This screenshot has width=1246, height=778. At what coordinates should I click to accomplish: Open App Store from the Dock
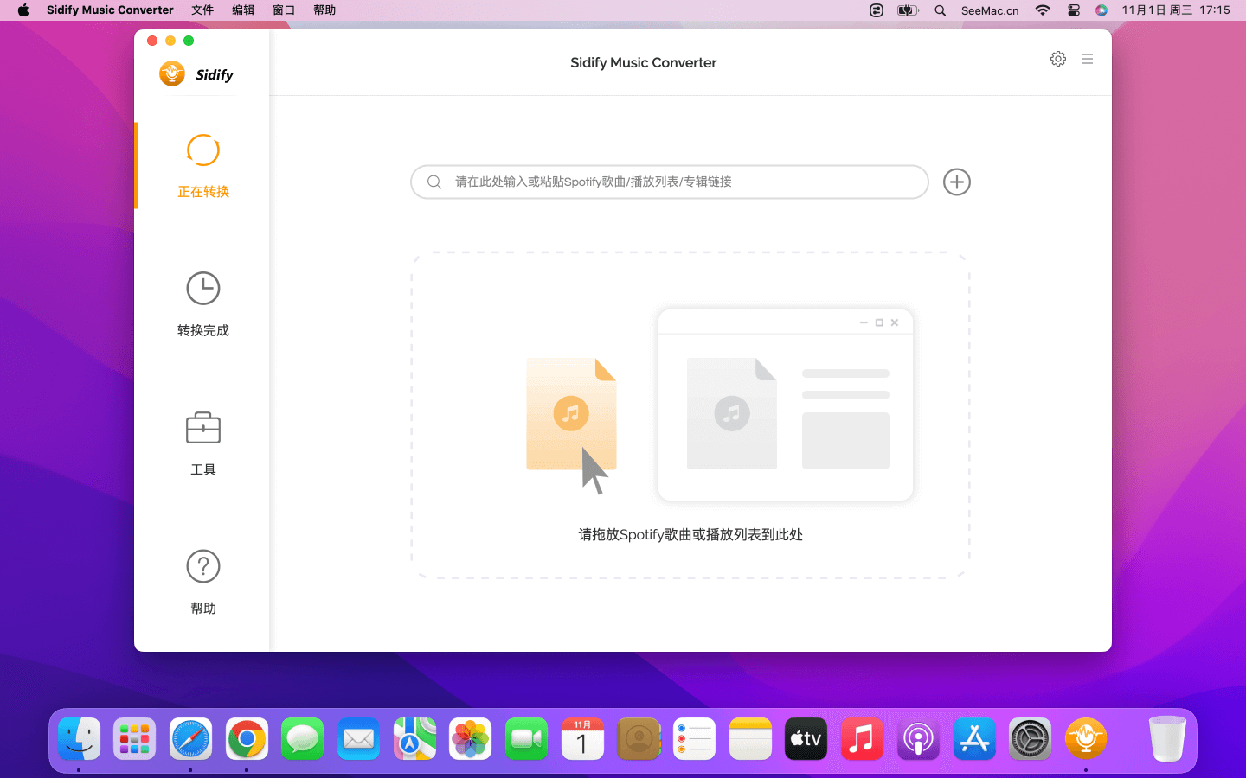(974, 739)
